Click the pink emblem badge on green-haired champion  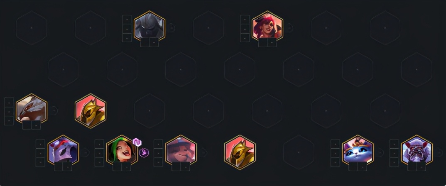point(137,142)
